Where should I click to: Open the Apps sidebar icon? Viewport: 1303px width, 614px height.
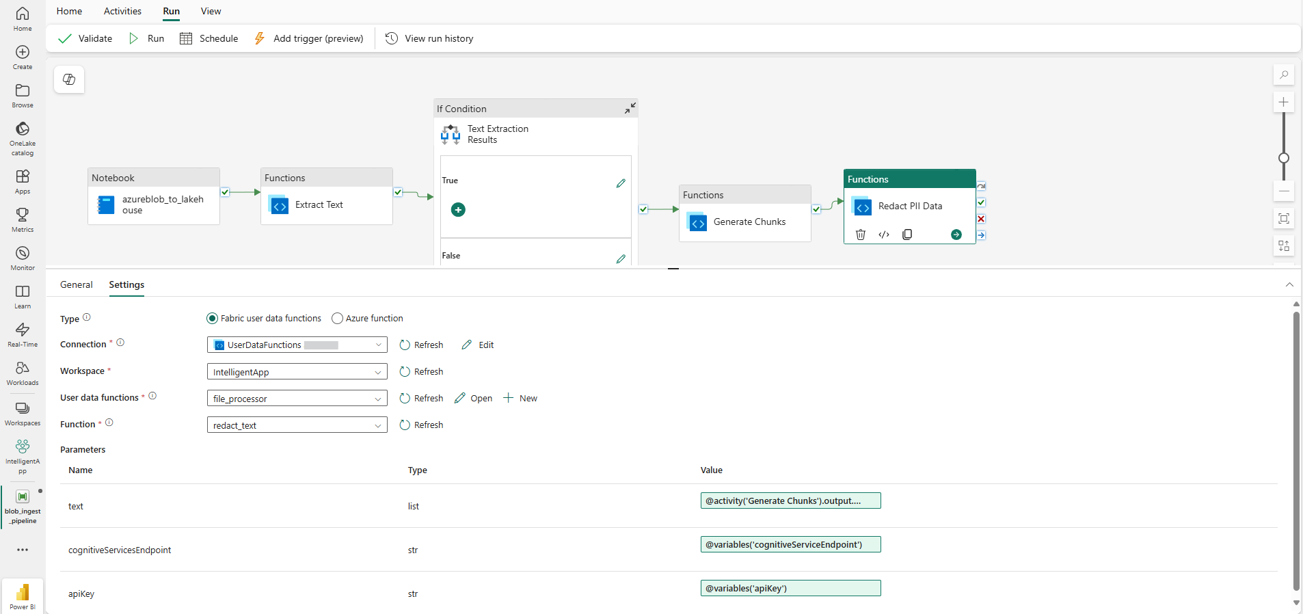click(23, 181)
